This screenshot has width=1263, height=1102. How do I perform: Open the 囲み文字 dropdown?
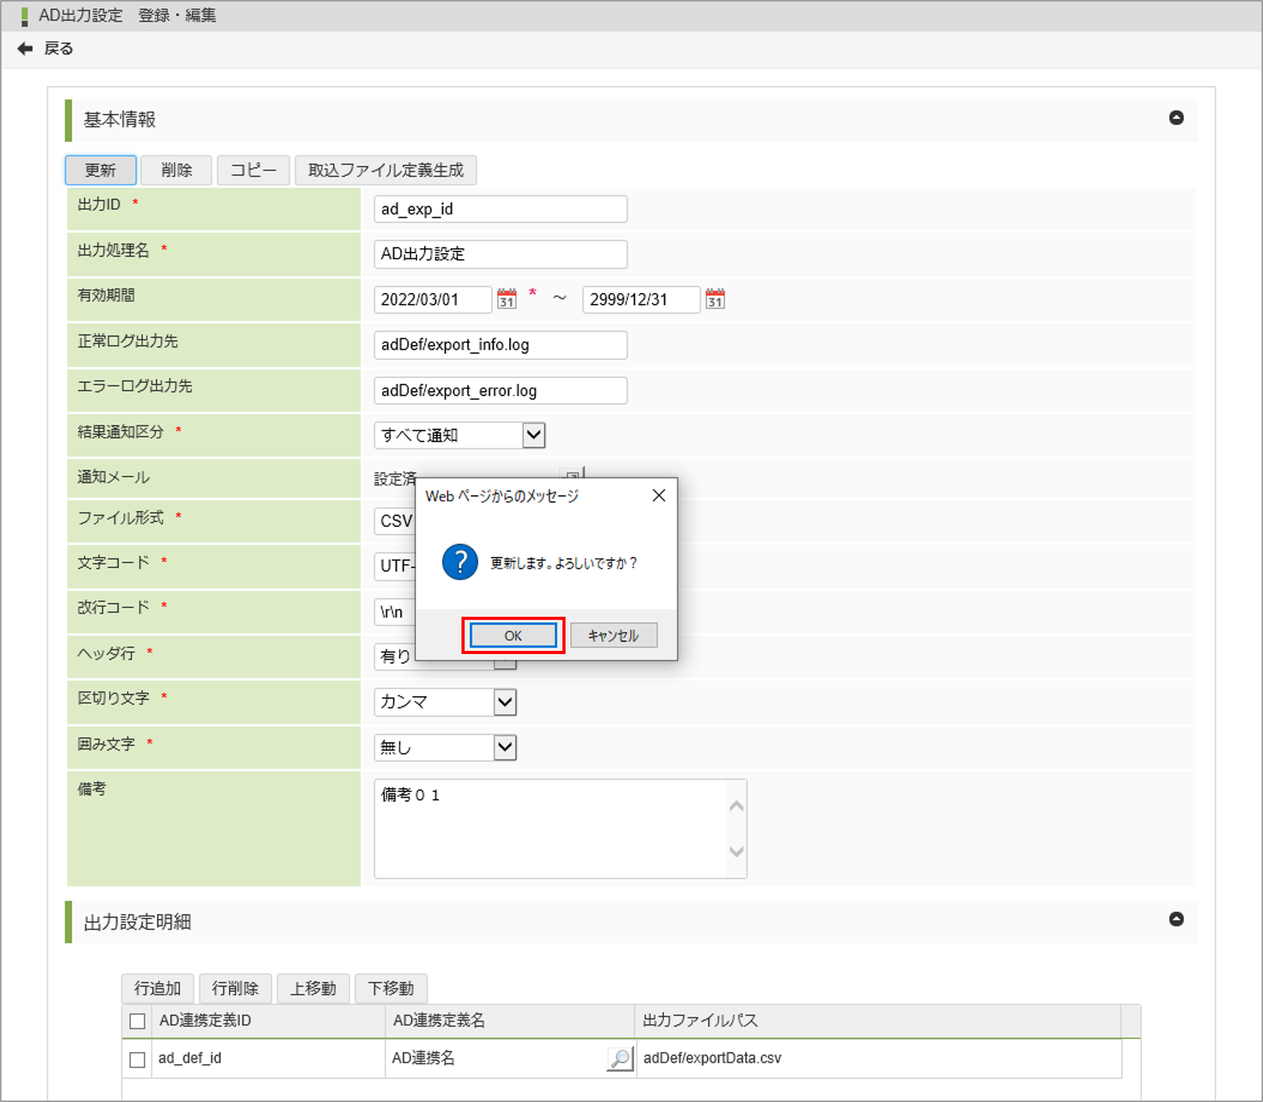click(505, 748)
